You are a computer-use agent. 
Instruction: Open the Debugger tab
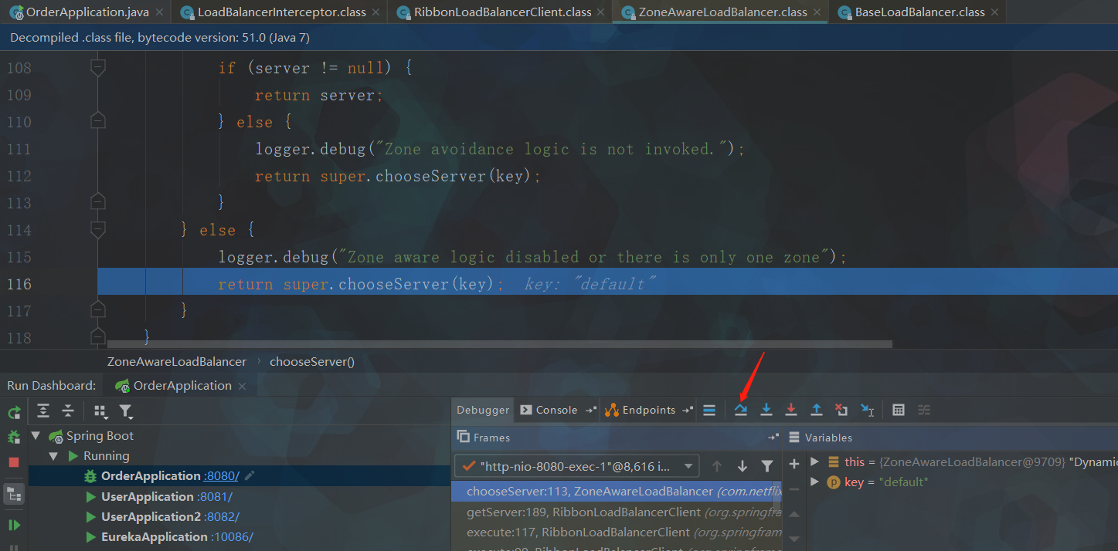pyautogui.click(x=483, y=410)
